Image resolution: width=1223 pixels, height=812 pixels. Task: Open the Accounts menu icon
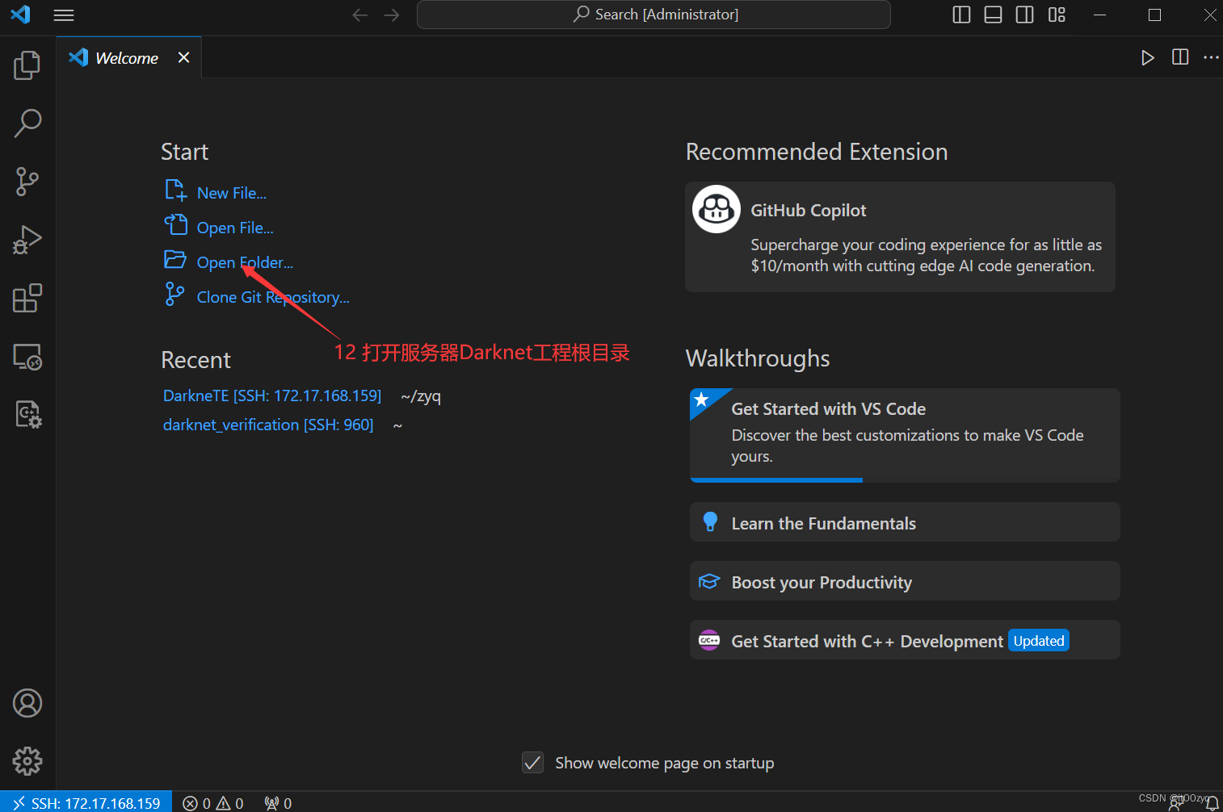[27, 703]
